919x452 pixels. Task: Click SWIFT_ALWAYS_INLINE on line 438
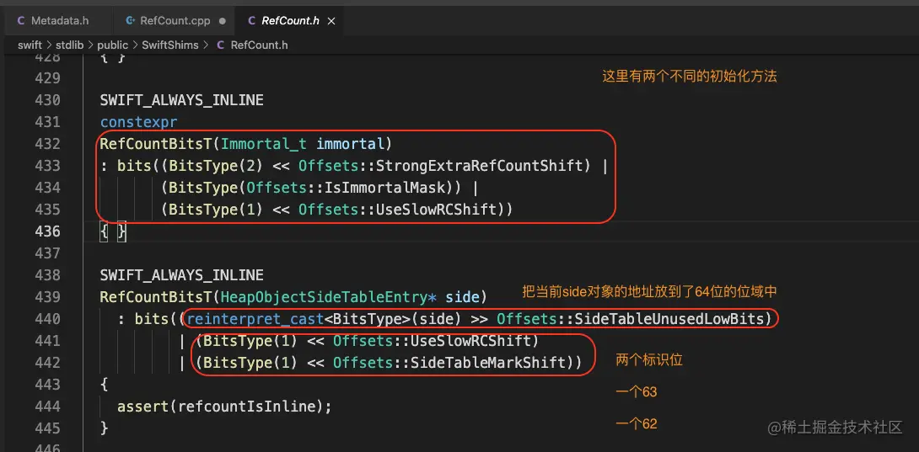(181, 275)
